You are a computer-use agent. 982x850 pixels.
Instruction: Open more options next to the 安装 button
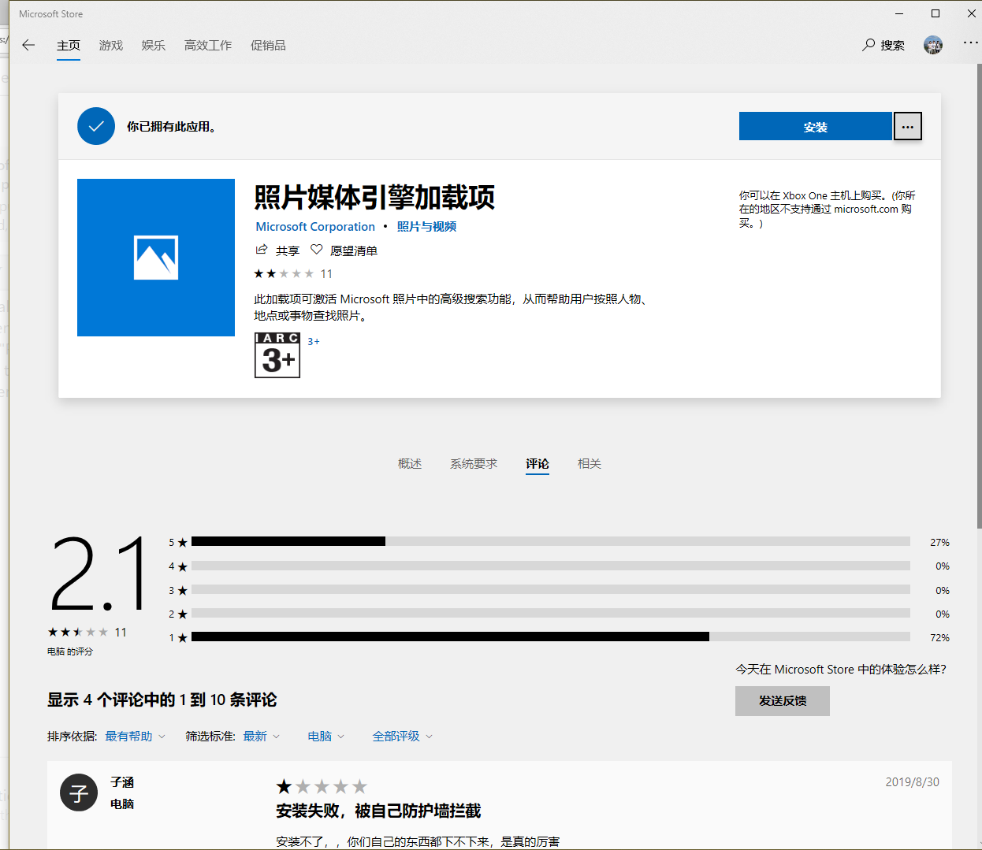tap(907, 126)
